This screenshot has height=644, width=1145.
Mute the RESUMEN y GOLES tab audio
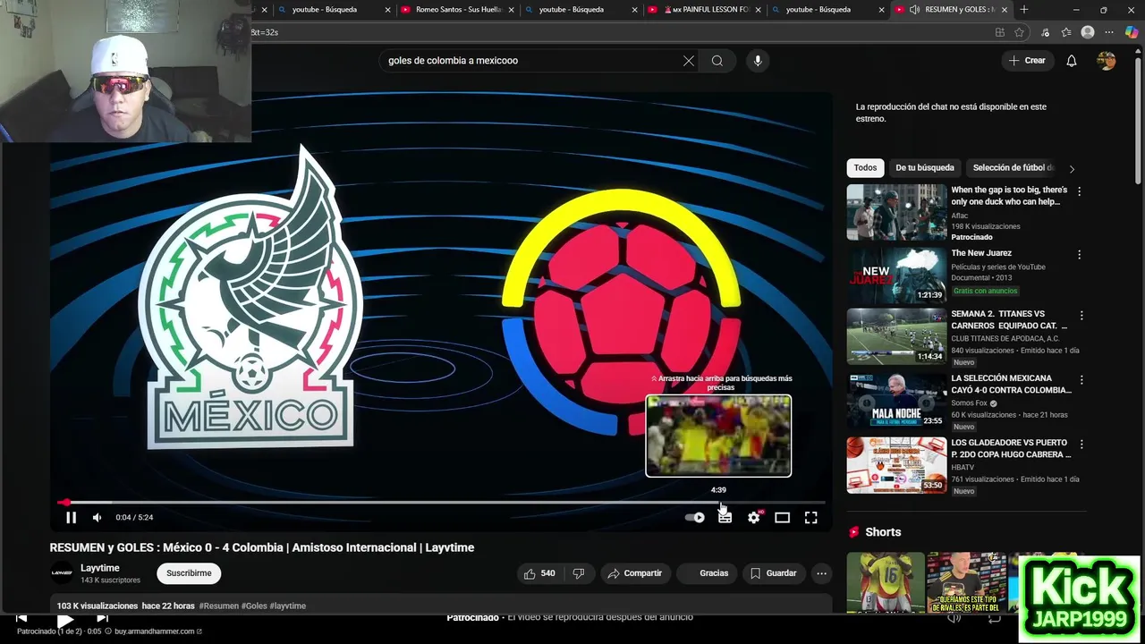[914, 10]
